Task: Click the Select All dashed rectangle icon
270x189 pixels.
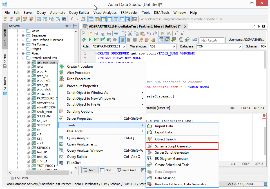Action: (x=124, y=33)
